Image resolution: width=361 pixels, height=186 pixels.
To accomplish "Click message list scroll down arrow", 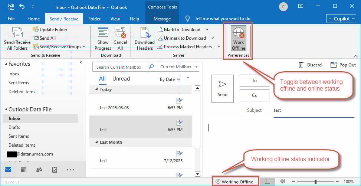I will [197, 173].
